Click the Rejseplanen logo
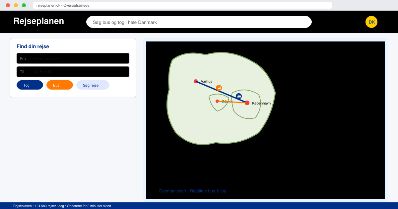 point(39,21)
